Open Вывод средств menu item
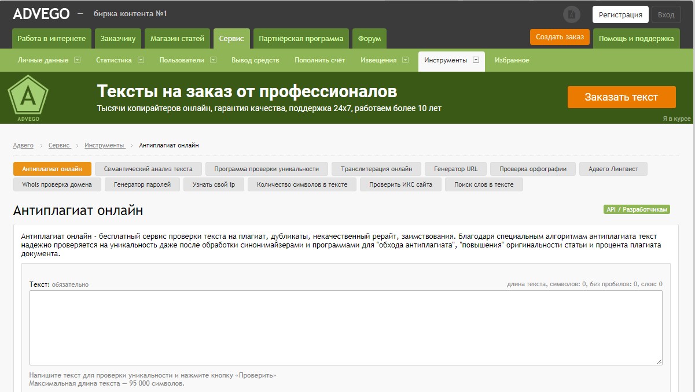Image resolution: width=695 pixels, height=392 pixels. coord(255,60)
